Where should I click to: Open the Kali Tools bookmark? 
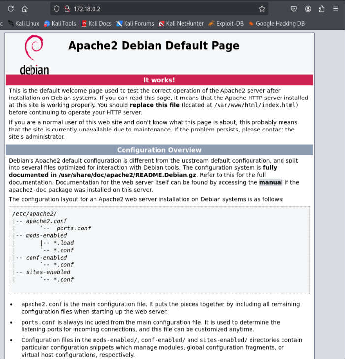click(60, 23)
